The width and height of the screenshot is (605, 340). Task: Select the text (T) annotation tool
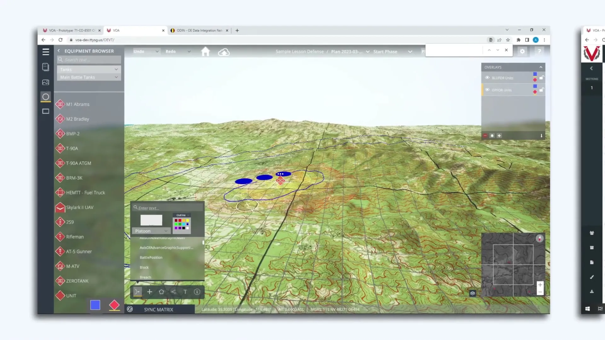[185, 292]
